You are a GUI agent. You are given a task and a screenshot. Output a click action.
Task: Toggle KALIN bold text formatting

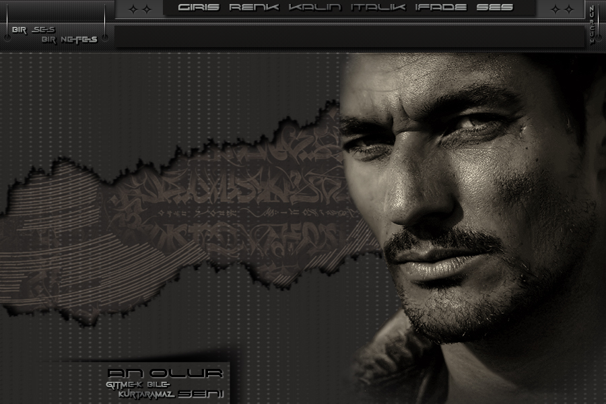(316, 8)
